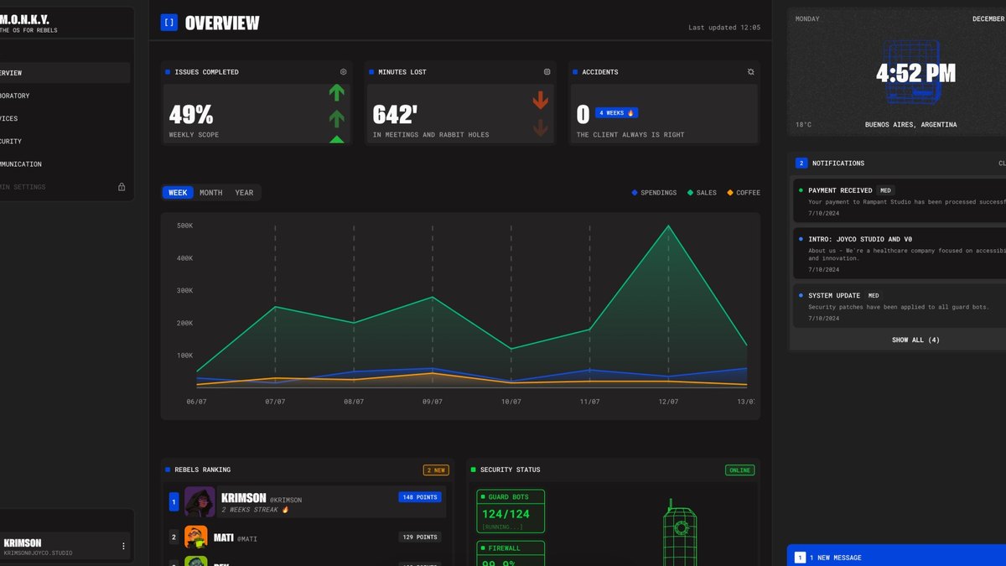The width and height of the screenshot is (1006, 566).
Task: Toggle the Spendings series in chart legend
Action: pyautogui.click(x=654, y=193)
